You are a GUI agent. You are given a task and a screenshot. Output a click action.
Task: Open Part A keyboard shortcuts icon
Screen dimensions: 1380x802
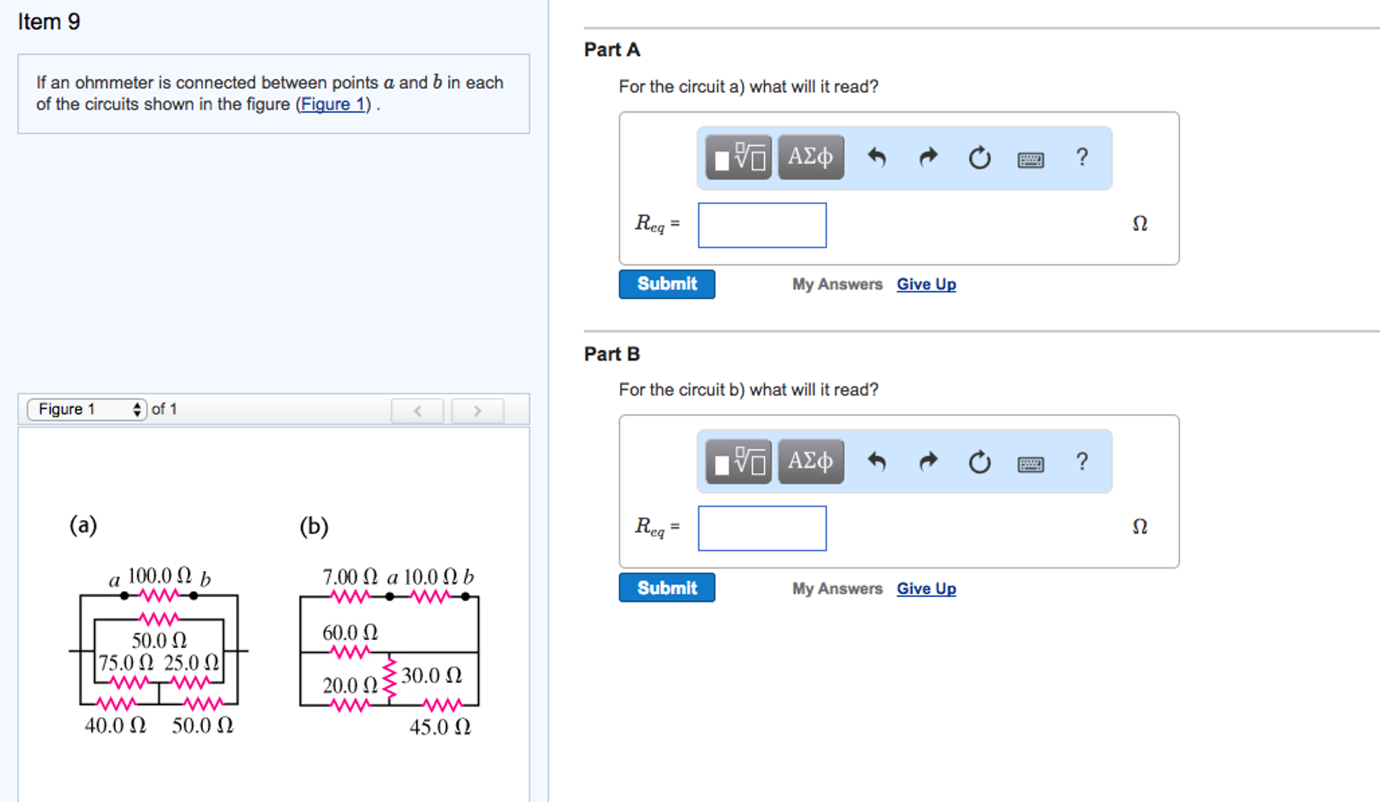pyautogui.click(x=1030, y=159)
